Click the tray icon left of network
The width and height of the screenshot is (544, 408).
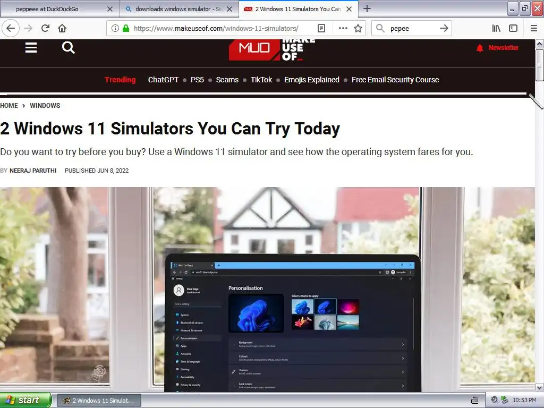point(494,400)
